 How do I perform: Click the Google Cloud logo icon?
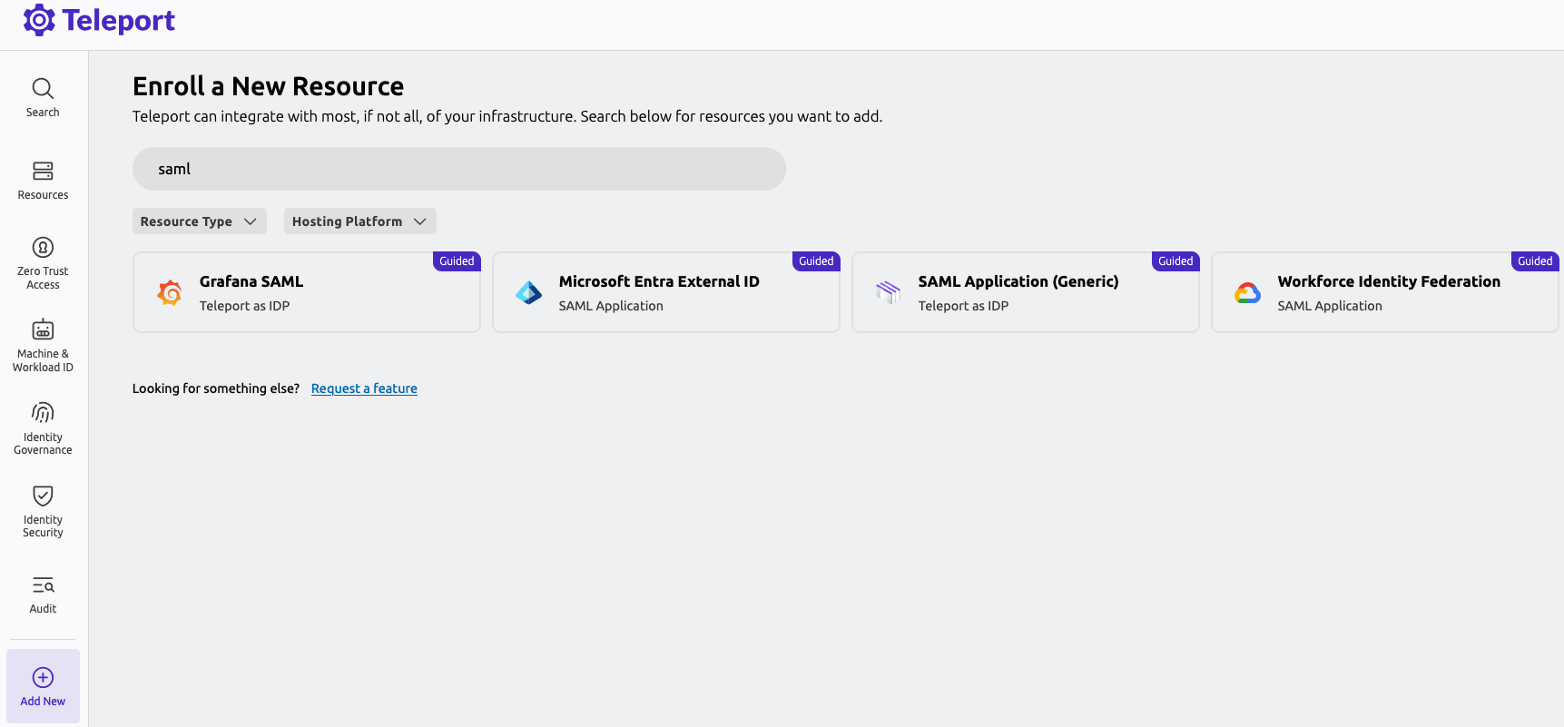[1247, 292]
